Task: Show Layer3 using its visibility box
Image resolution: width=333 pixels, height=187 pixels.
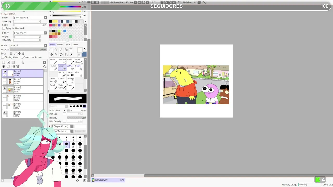Action: pos(5,96)
